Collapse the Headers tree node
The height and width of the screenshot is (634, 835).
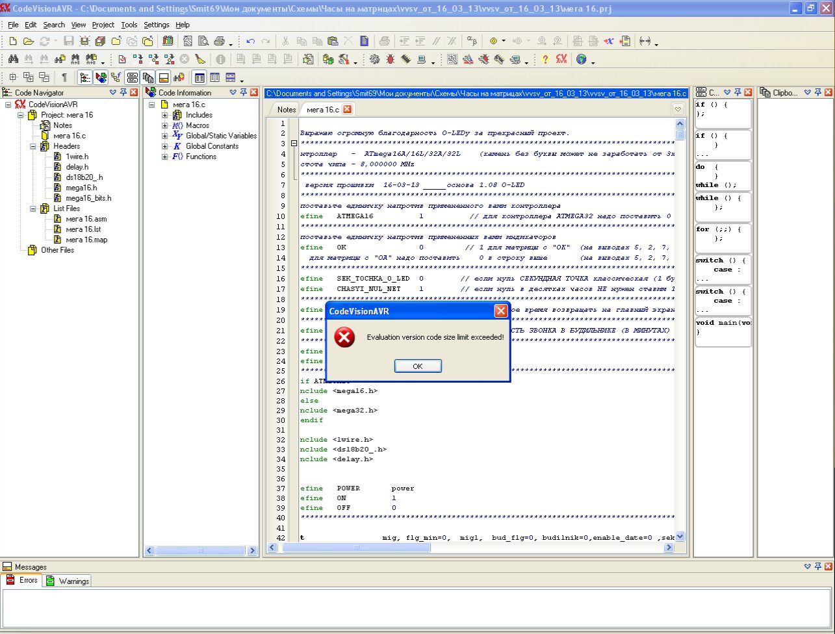pos(33,146)
